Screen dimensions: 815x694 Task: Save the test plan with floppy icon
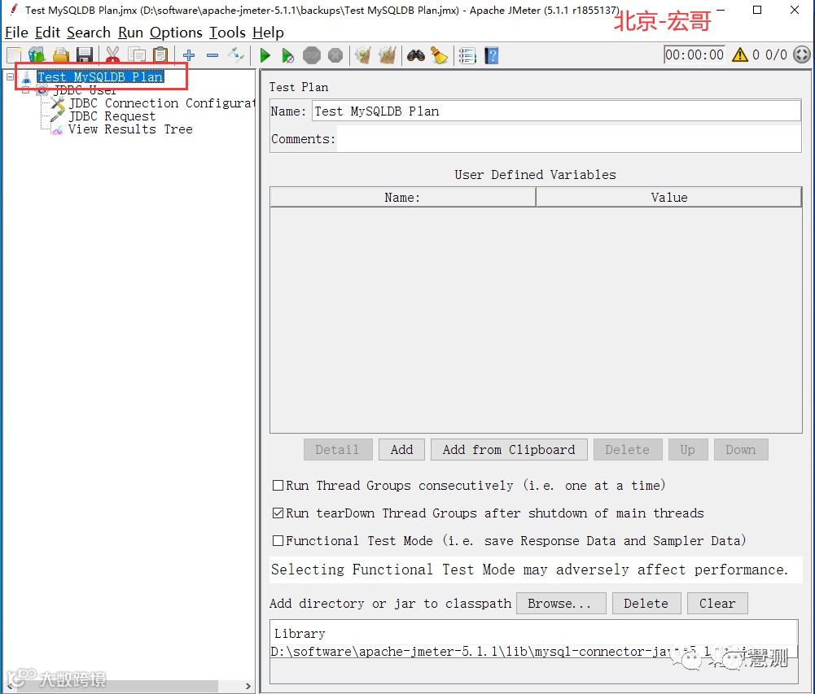(84, 55)
